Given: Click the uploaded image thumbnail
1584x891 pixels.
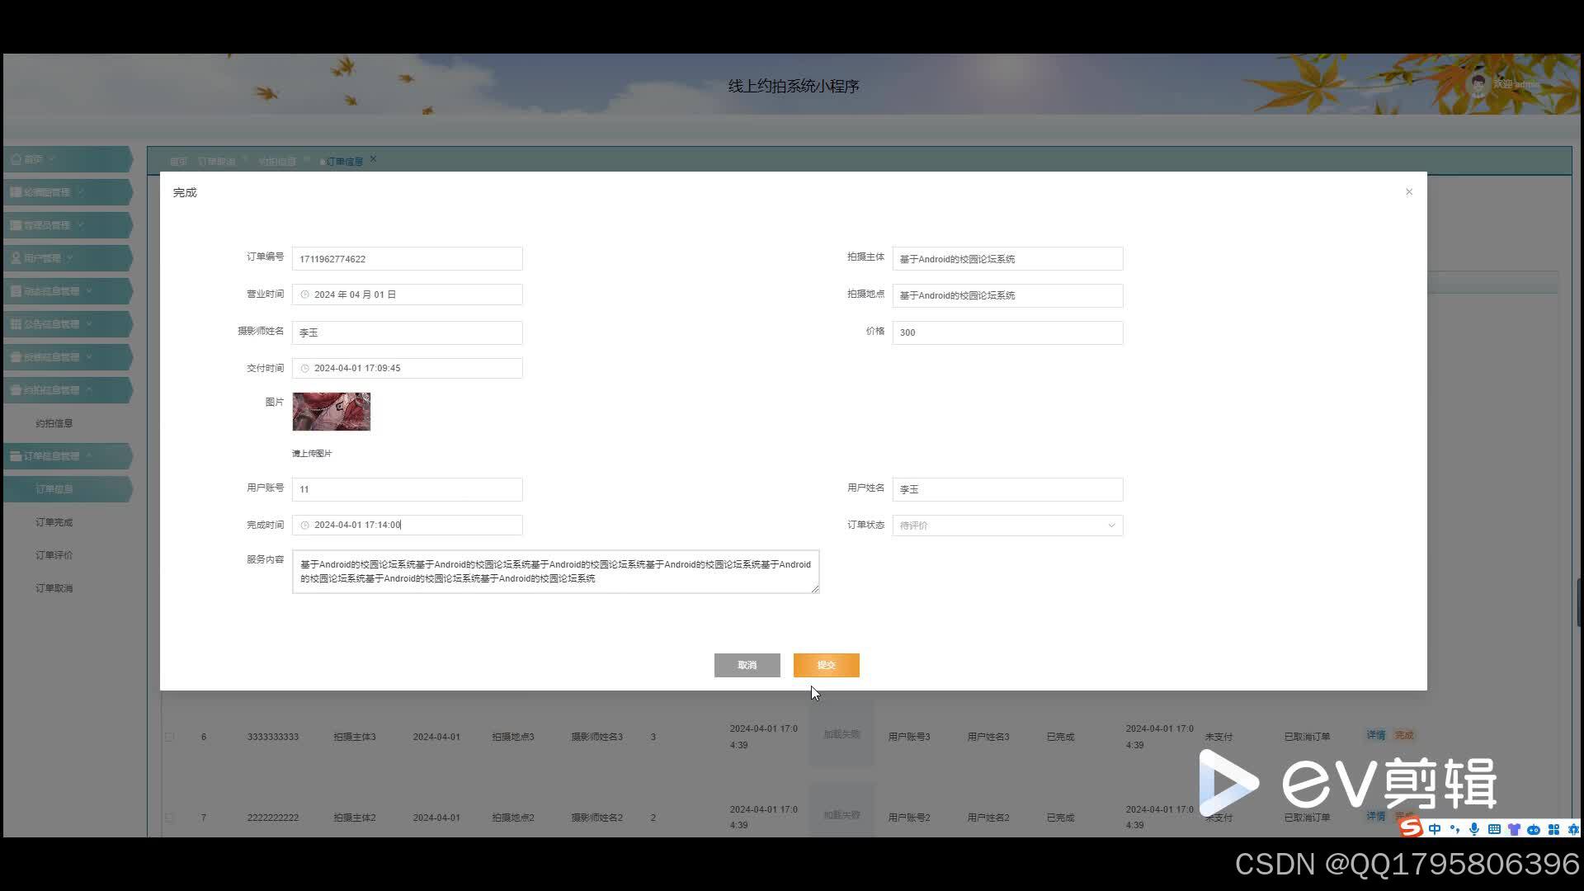Looking at the screenshot, I should pyautogui.click(x=332, y=412).
